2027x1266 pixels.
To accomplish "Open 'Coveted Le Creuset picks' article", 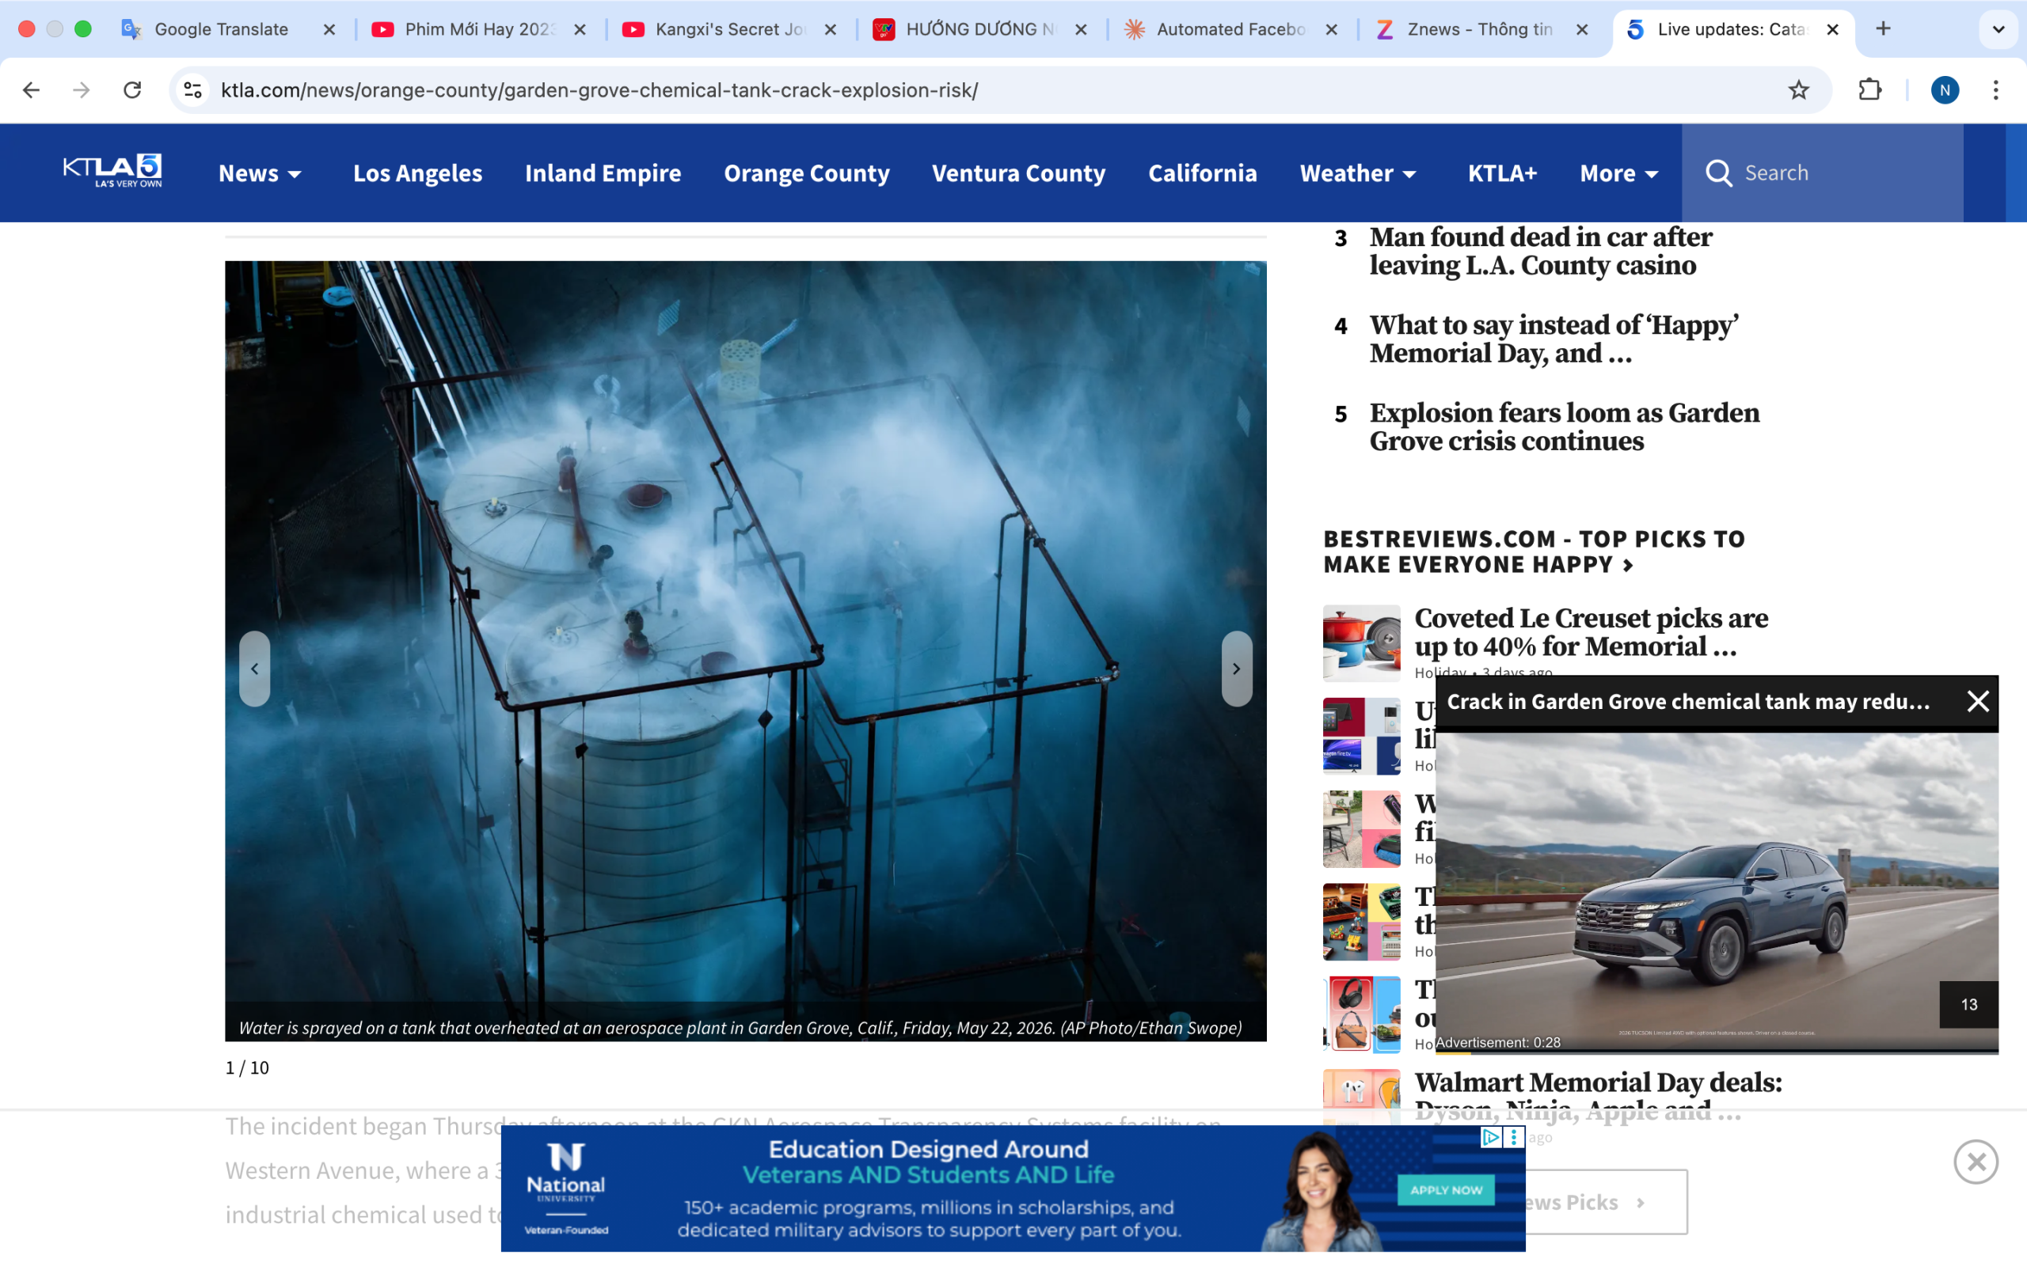I will (x=1591, y=632).
